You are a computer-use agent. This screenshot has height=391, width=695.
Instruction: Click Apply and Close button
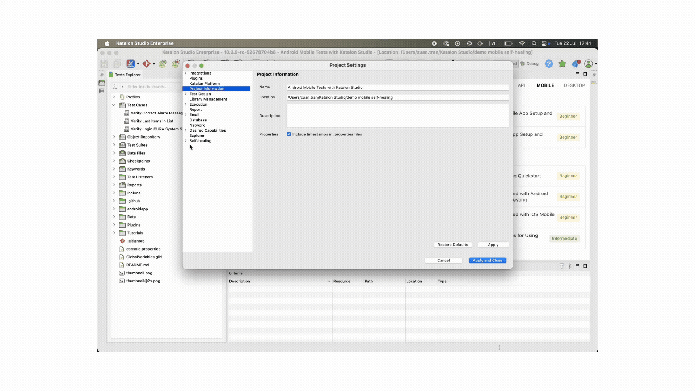(x=488, y=261)
